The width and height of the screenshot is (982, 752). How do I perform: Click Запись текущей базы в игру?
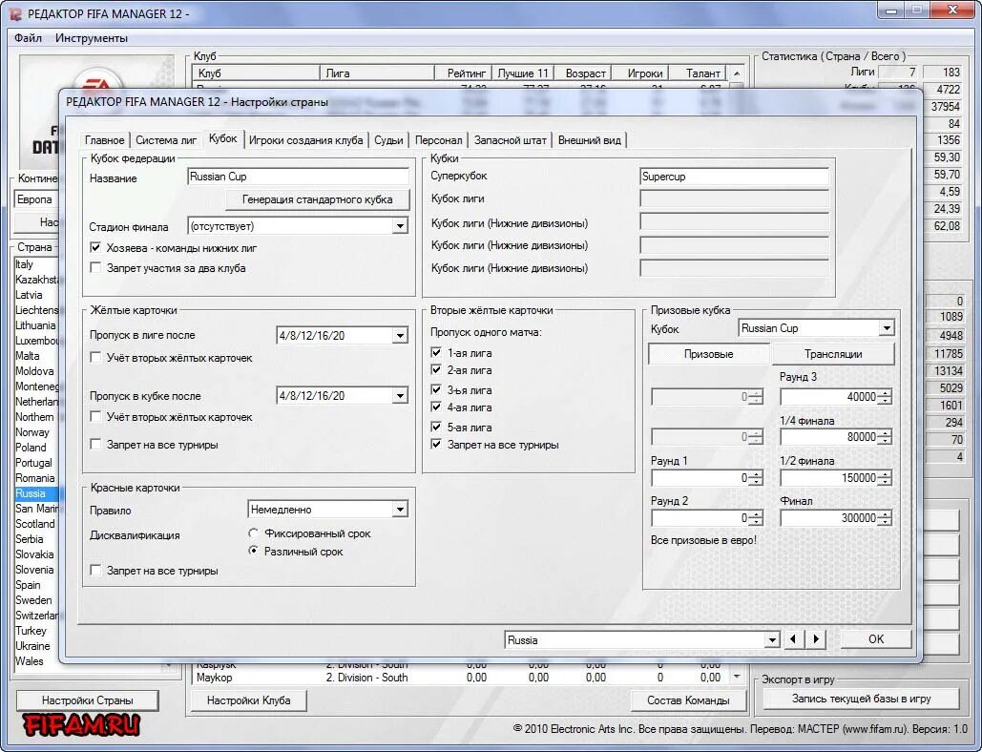[x=861, y=699]
